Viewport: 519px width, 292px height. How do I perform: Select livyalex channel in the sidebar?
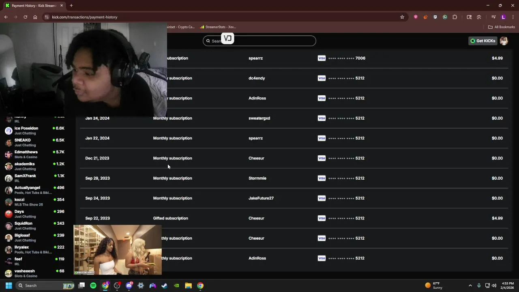(x=35, y=249)
